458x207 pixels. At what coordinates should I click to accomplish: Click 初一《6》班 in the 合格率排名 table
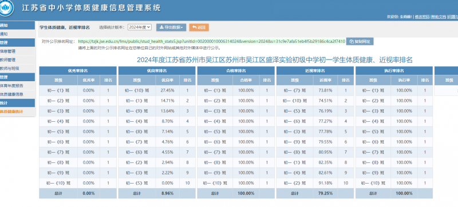(x=215, y=142)
